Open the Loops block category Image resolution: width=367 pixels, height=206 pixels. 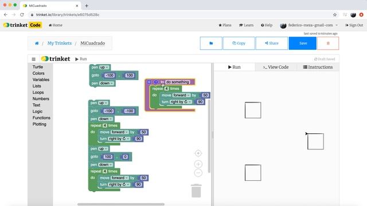[38, 93]
